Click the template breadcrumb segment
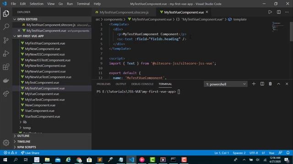Viewport: 293px width, 164px height. [240, 19]
